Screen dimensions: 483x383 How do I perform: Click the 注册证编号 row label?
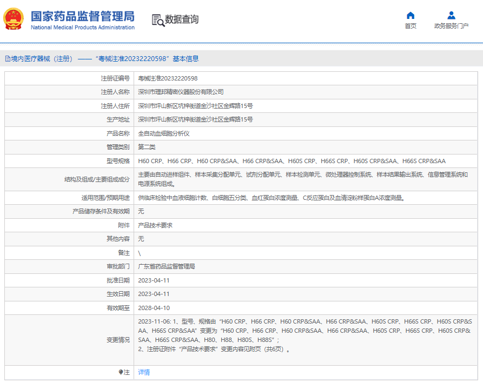[x=115, y=78]
